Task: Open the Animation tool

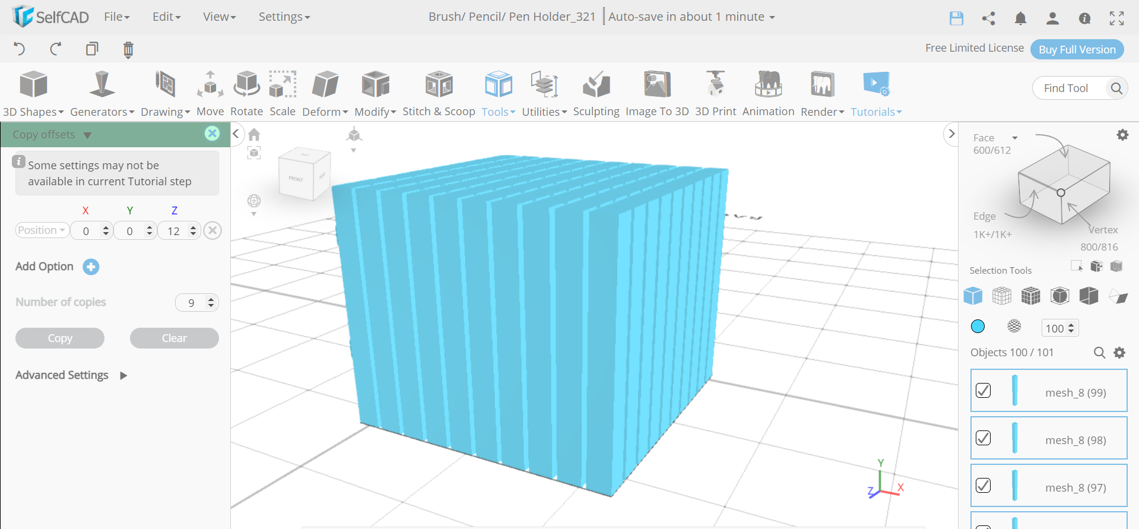Action: (768, 93)
